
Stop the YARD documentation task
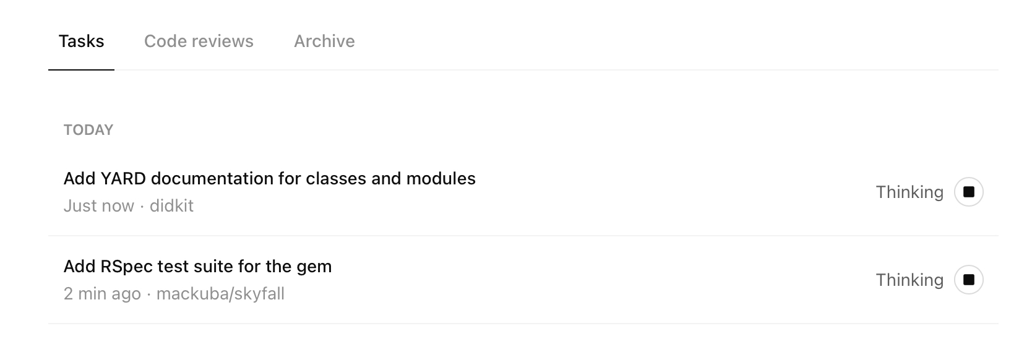click(x=968, y=192)
